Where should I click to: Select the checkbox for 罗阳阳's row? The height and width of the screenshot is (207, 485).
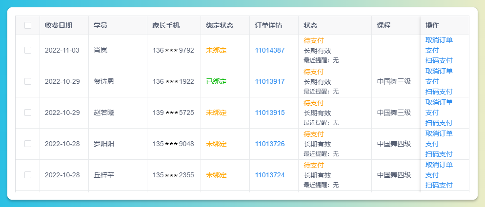point(28,144)
